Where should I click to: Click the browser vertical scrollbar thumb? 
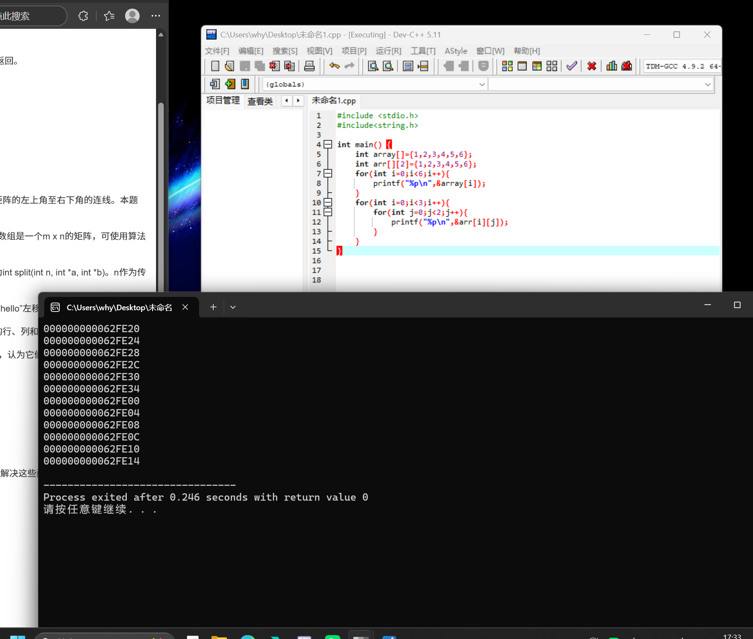point(161,198)
